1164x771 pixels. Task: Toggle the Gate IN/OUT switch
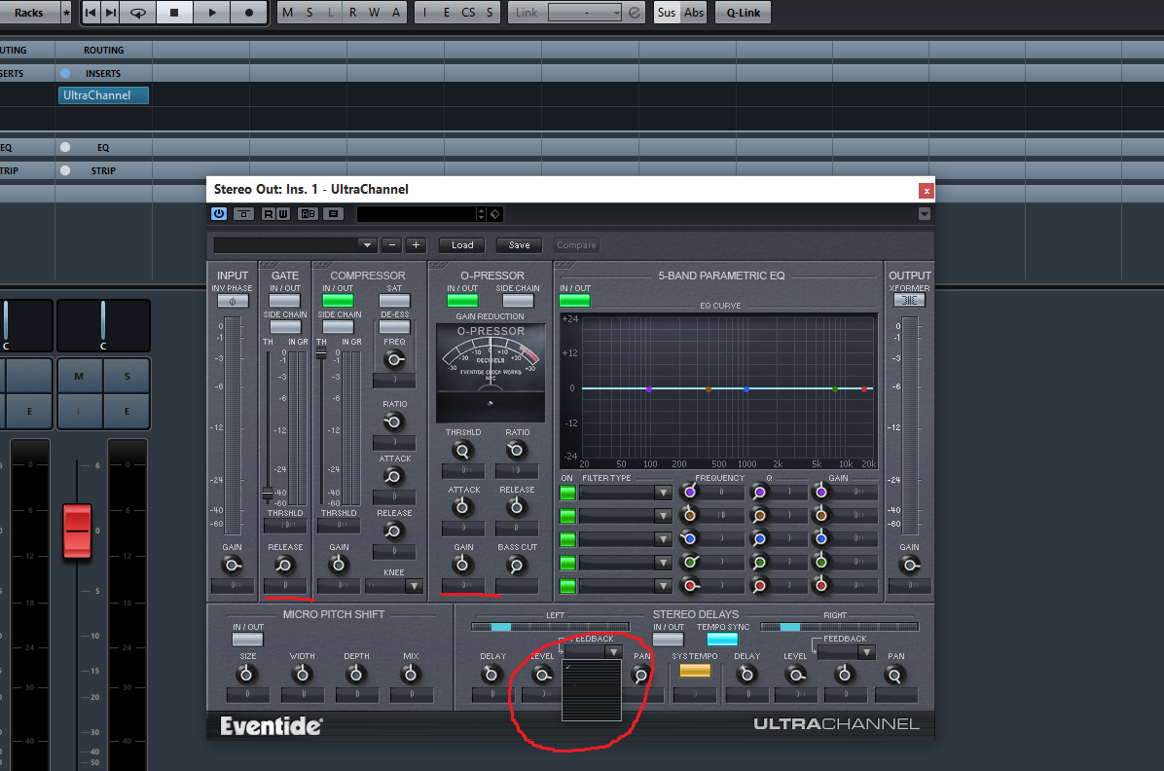pos(284,301)
